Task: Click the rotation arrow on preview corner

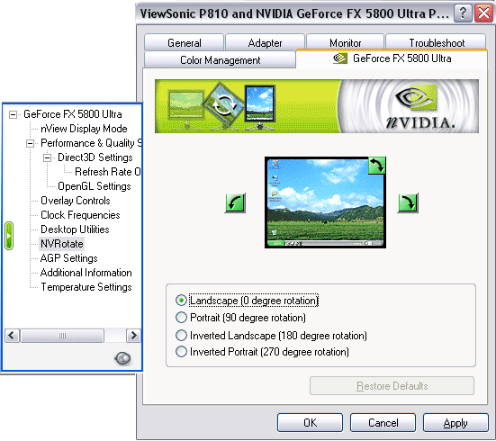Action: [x=377, y=166]
